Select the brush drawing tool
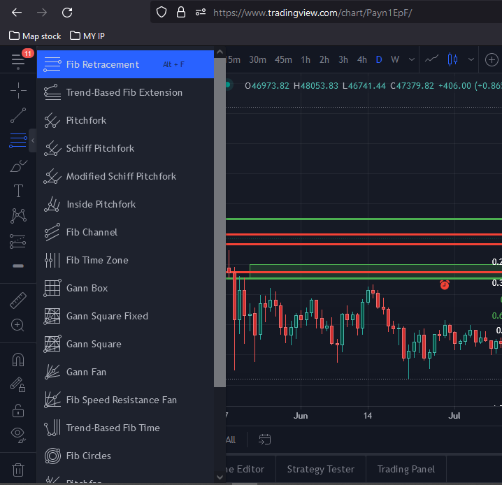This screenshot has width=502, height=485. click(x=18, y=166)
